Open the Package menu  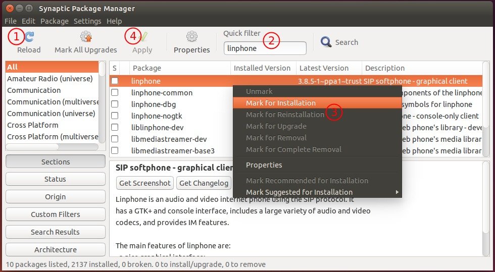coord(55,21)
